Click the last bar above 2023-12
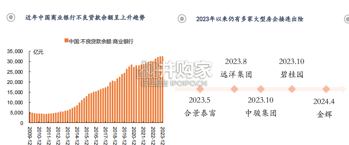The height and width of the screenshot is (145, 349). (163, 90)
